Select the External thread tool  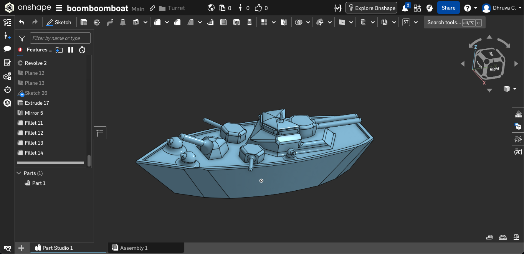[x=250, y=23]
